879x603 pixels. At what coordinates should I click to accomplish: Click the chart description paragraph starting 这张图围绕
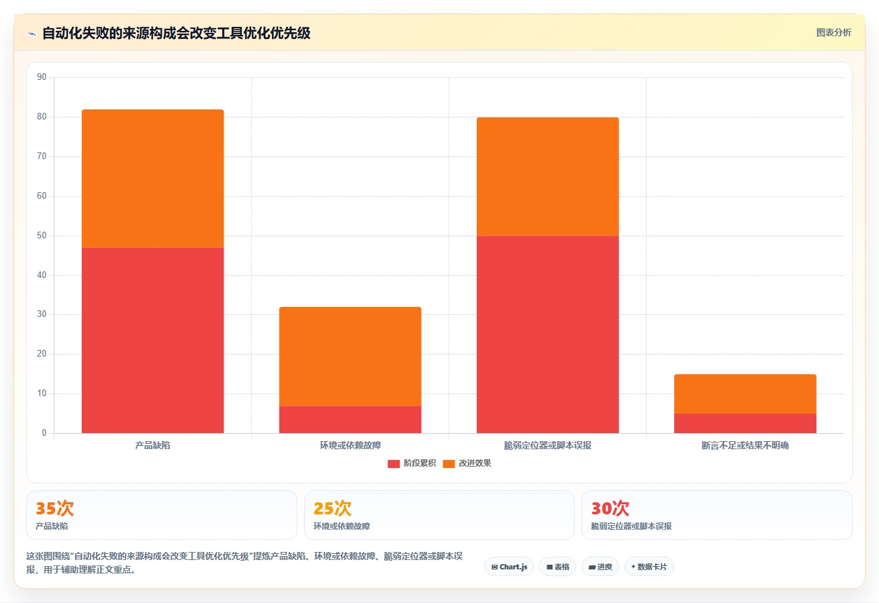pos(244,563)
